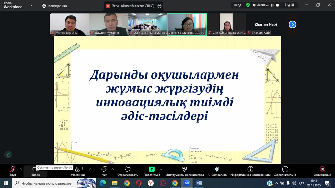Image resolution: width=335 pixels, height=188 pixels.
Task: Open the Вид view layout menu
Action: [289, 5]
